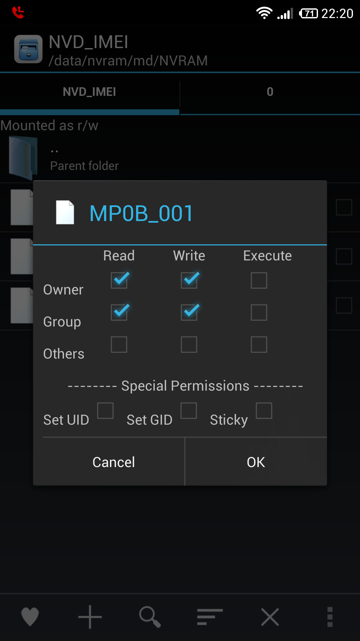This screenshot has height=641, width=360.
Task: Switch to the tab labeled 0
Action: (270, 92)
